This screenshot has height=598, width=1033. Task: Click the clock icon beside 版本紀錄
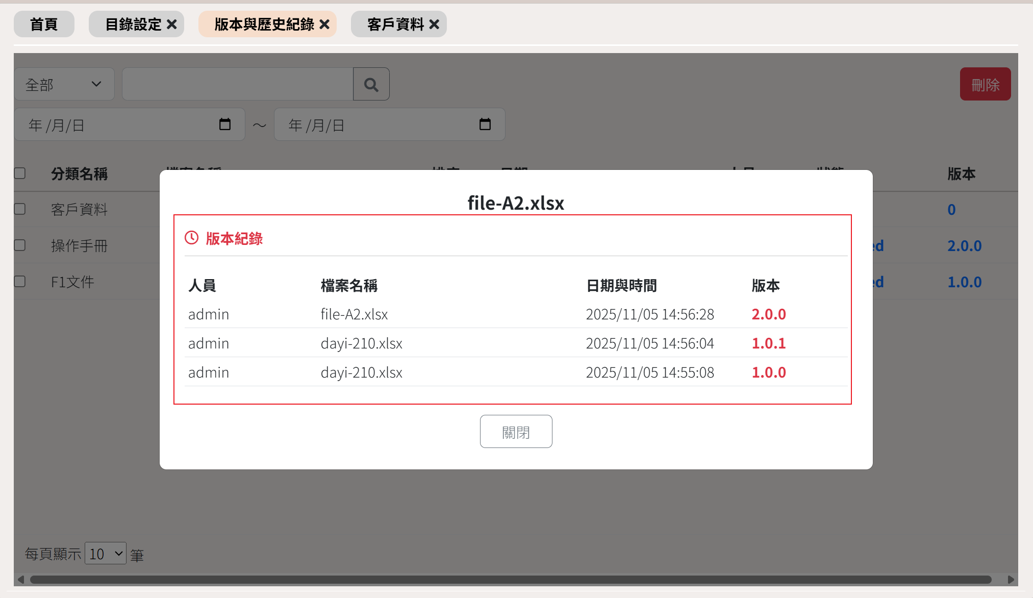coord(191,238)
